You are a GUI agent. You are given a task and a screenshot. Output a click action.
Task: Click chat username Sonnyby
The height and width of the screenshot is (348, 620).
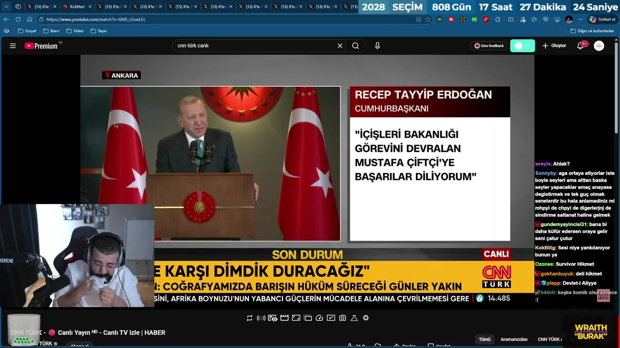[546, 173]
